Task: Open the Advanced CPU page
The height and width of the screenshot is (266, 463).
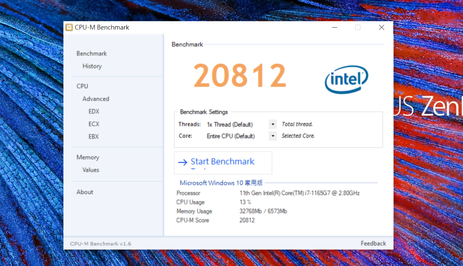Action: 96,99
